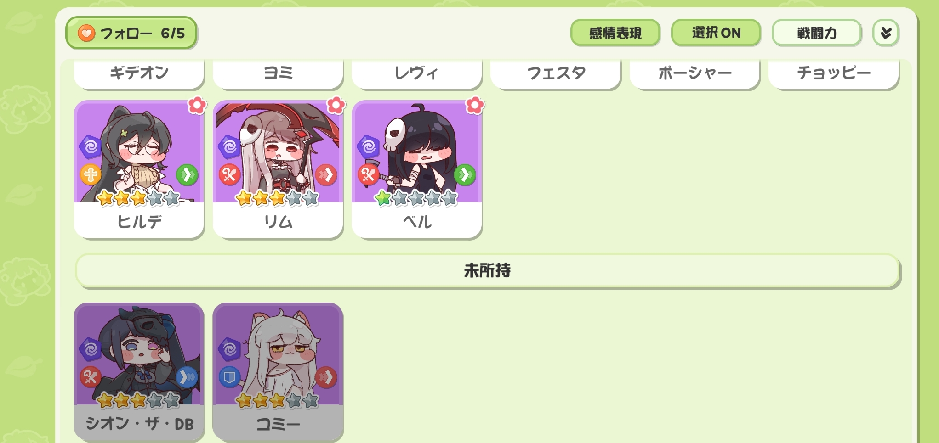
Task: Click the orange heart icon beside フォロー
Action: 86,33
